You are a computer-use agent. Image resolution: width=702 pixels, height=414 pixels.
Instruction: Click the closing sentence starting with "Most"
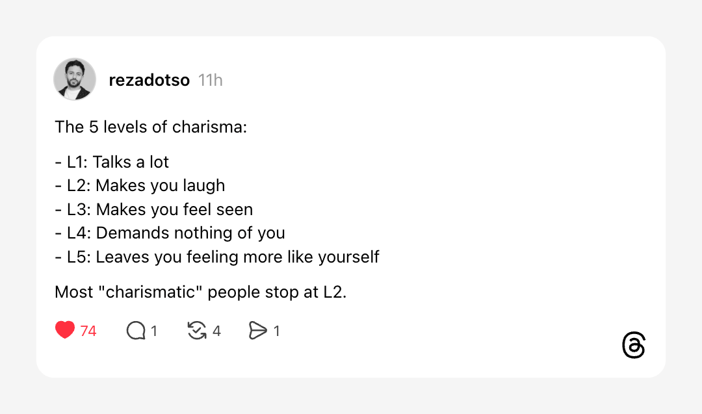tap(201, 292)
